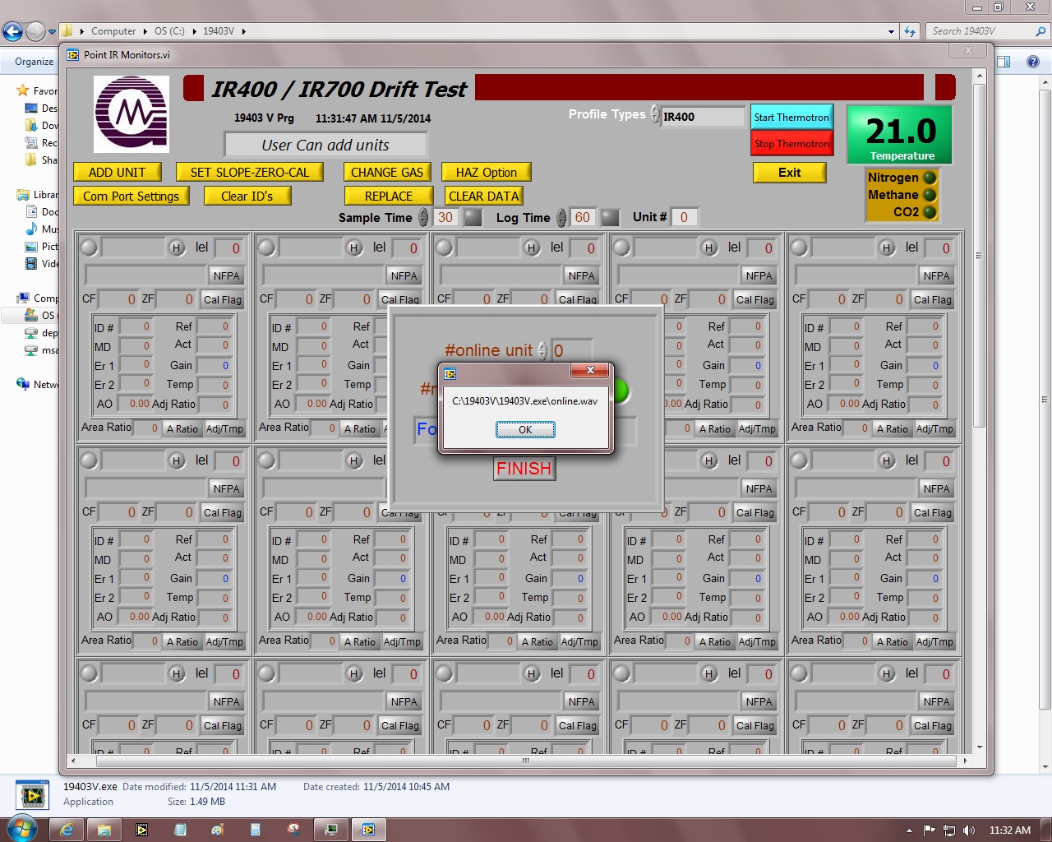The image size is (1052, 842).
Task: Open the Organize menu in Explorer
Action: (34, 62)
